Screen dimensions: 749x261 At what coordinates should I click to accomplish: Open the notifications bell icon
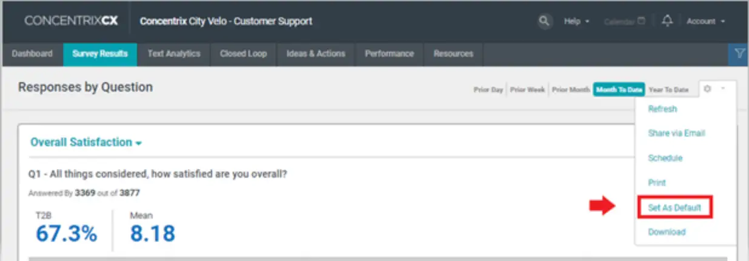coord(668,21)
